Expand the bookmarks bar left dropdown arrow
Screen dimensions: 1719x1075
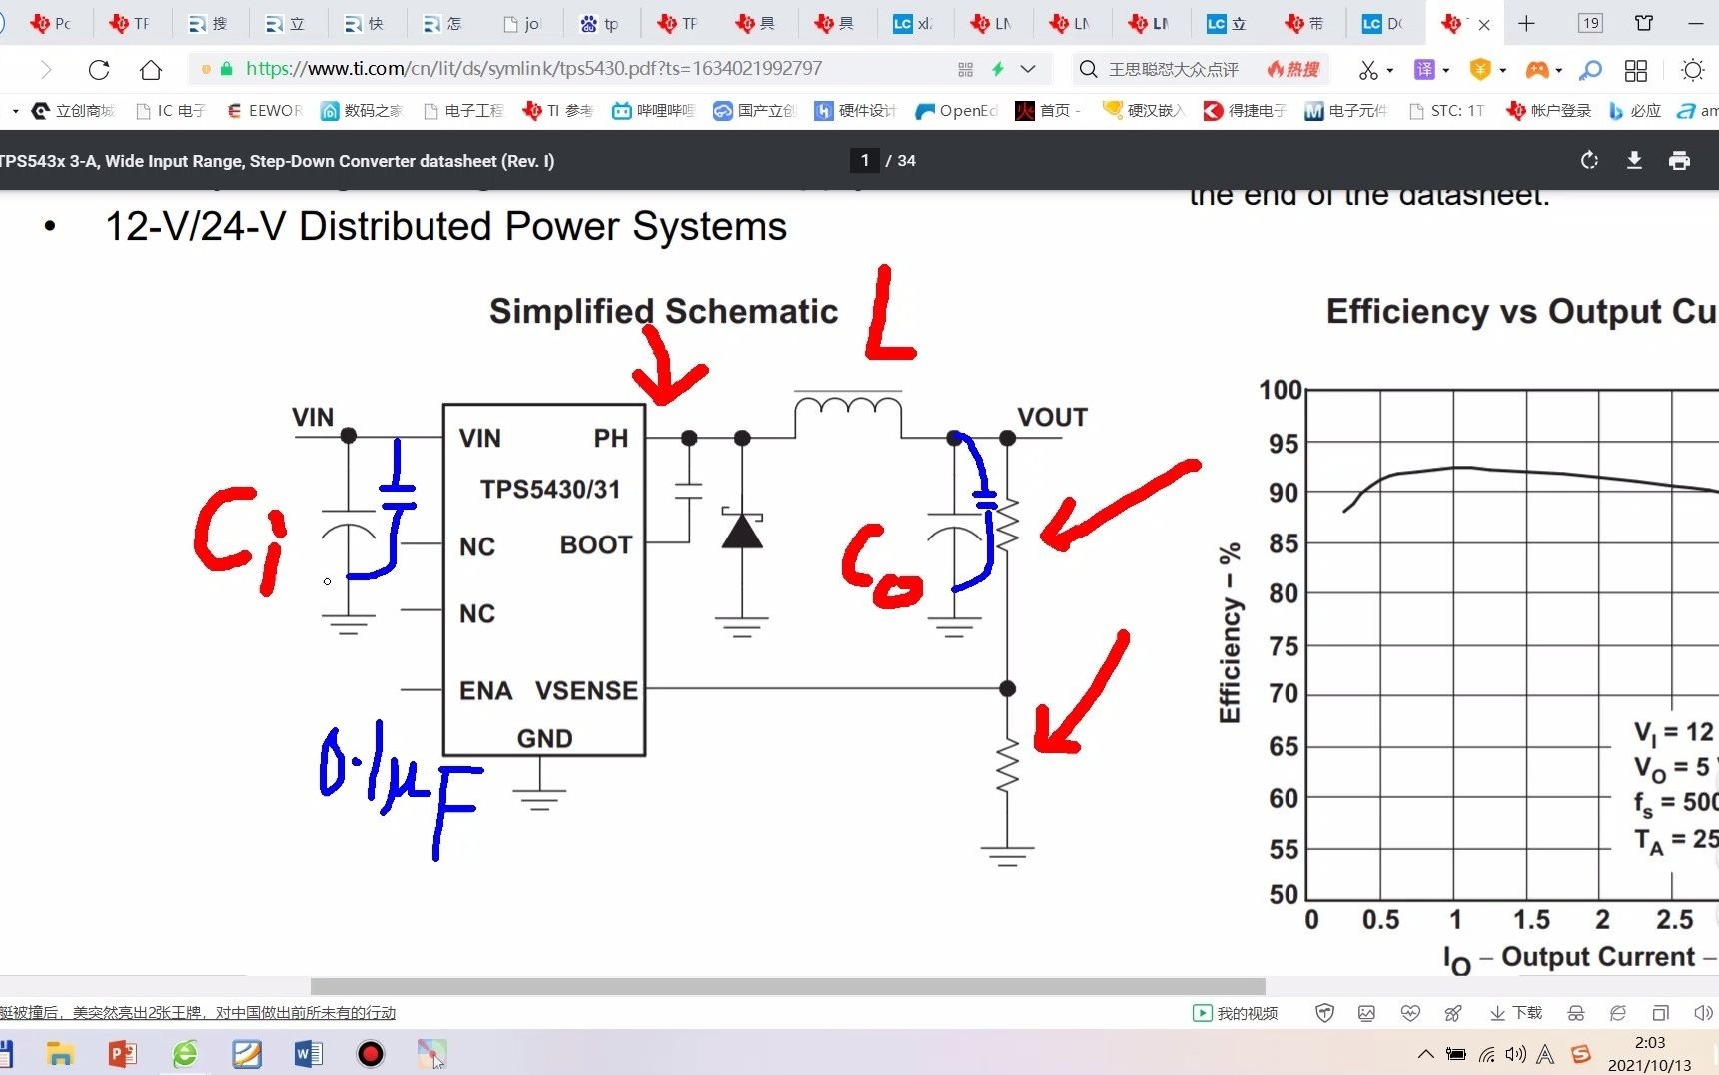point(15,111)
